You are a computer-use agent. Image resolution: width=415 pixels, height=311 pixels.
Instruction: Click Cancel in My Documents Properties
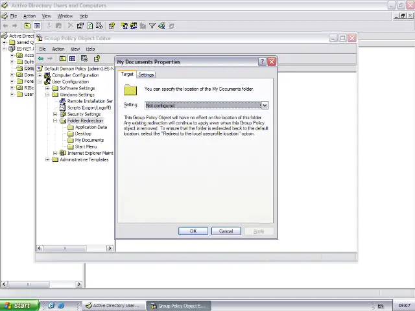[x=226, y=231]
